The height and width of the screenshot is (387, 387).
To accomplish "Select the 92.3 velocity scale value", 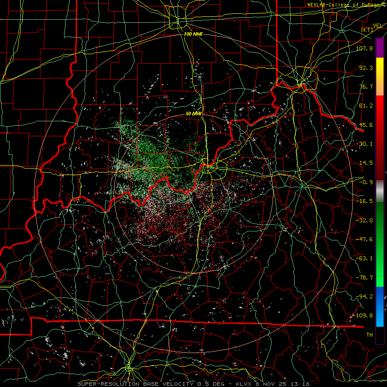I will (366, 68).
